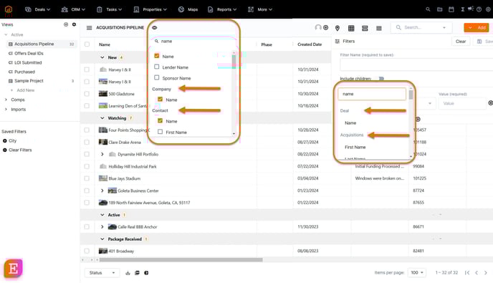493x283 pixels.
Task: Click the user avatar icon in the toolbar
Action: click(x=318, y=28)
